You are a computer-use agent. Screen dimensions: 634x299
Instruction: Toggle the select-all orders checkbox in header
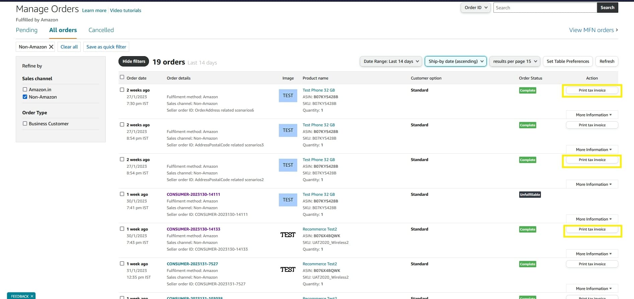(122, 77)
